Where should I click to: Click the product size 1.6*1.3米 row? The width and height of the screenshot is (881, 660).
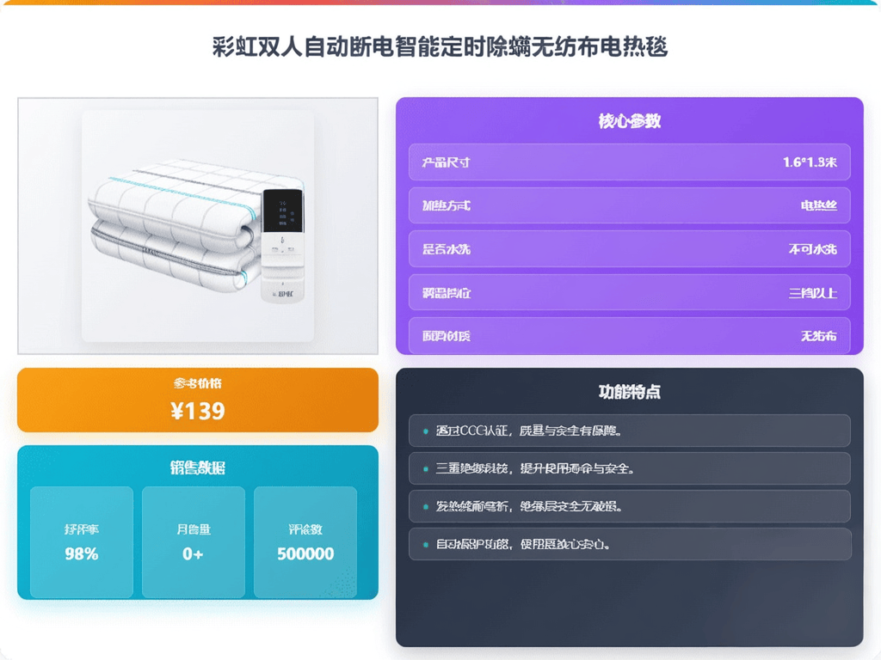click(629, 162)
